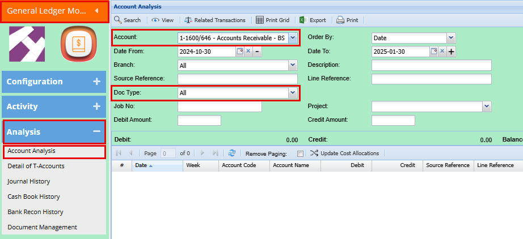
Task: Go to last page of grid
Action: pyautogui.click(x=215, y=153)
